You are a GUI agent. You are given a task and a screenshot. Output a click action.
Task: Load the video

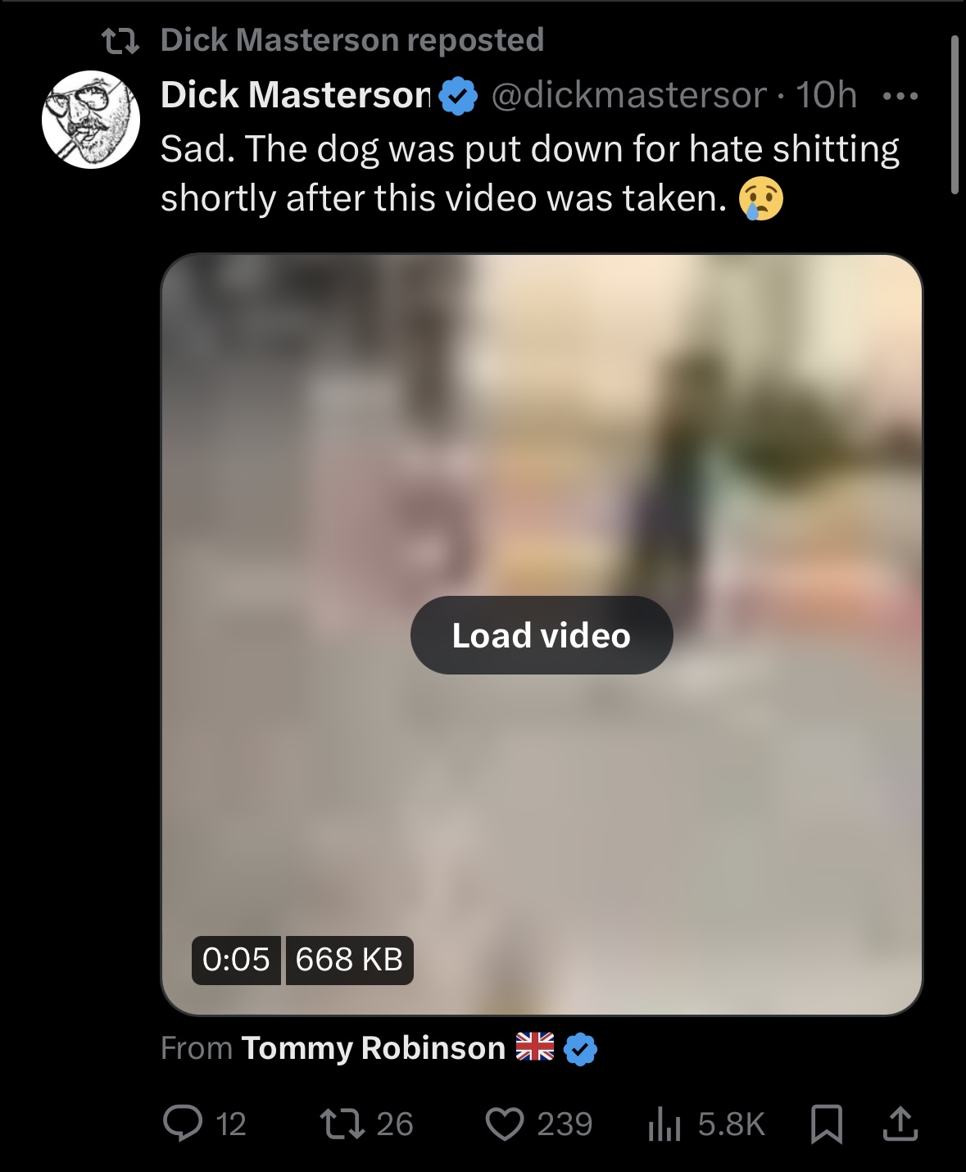click(x=542, y=635)
